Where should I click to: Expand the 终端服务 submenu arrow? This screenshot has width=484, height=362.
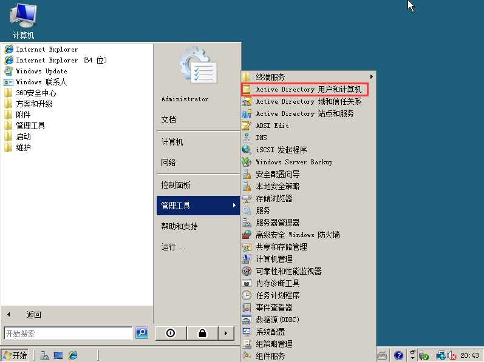click(371, 77)
